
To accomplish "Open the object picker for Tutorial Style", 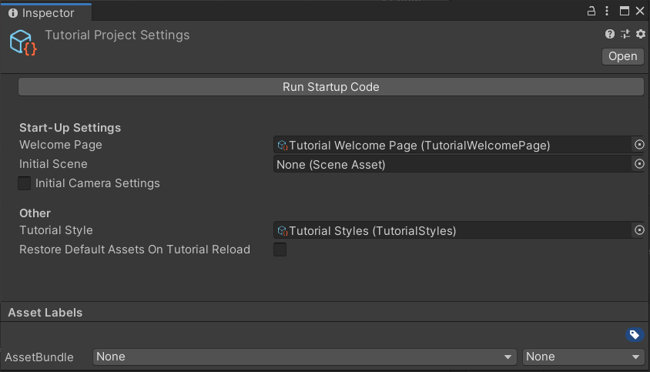I will click(x=638, y=230).
